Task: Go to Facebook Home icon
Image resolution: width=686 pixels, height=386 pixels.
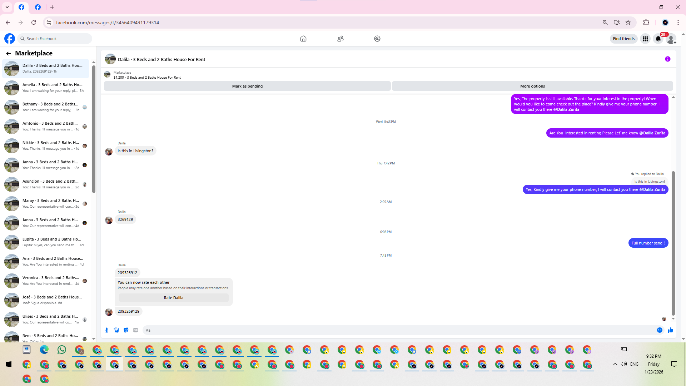Action: 303,39
